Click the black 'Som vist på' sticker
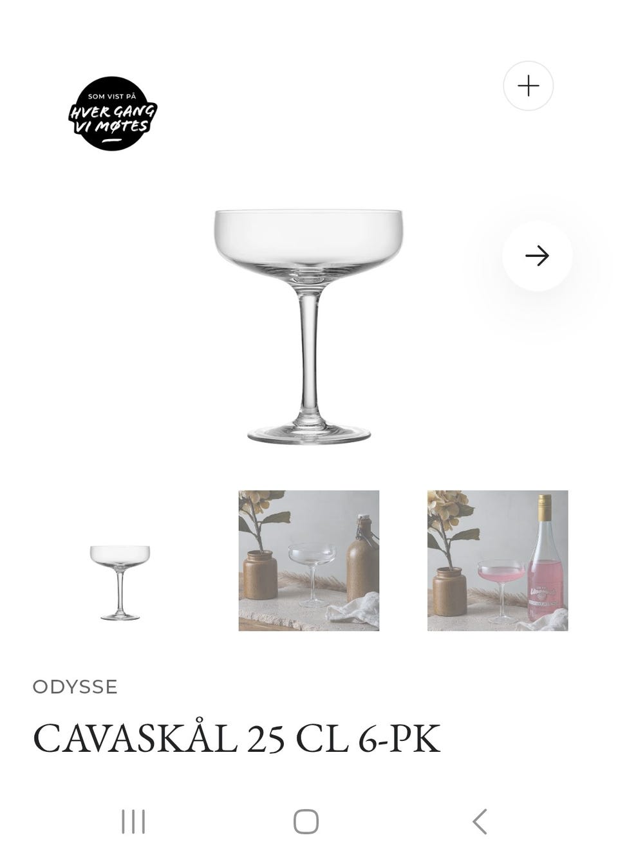This screenshot has width=618, height=860. click(x=113, y=113)
